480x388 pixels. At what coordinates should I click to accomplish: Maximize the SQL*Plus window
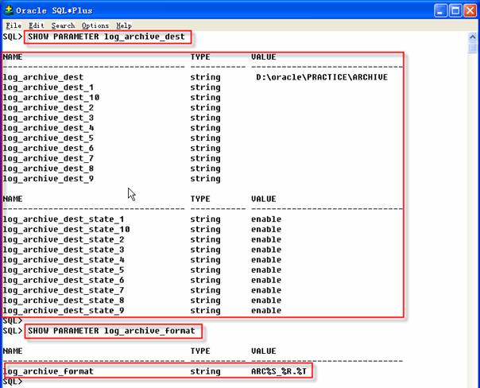coord(455,10)
